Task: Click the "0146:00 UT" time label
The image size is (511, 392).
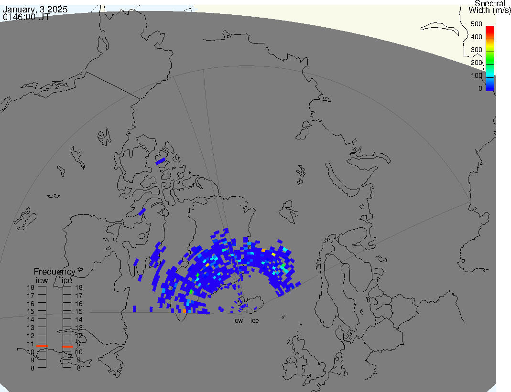Action: tap(26, 17)
